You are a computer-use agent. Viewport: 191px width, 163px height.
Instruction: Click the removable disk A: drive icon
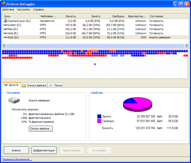pos(5,21)
